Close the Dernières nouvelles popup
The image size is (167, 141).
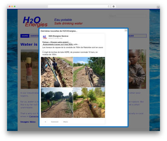(126, 30)
